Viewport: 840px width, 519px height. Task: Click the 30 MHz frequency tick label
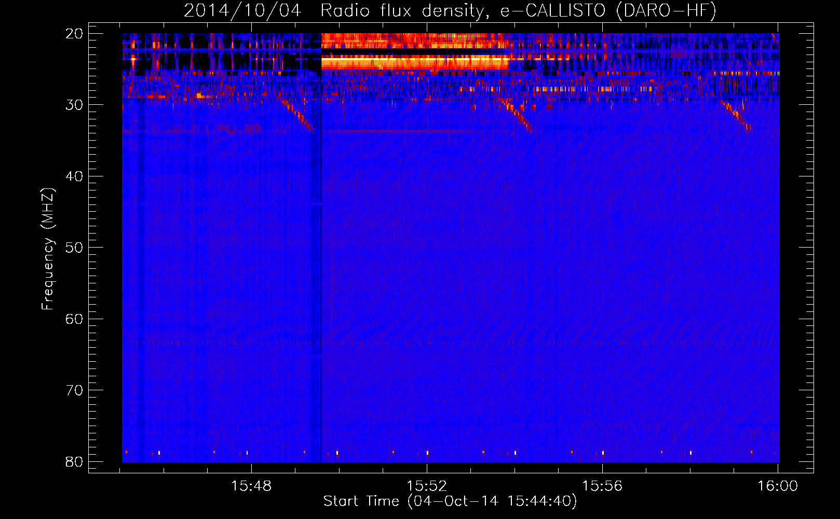pyautogui.click(x=75, y=105)
